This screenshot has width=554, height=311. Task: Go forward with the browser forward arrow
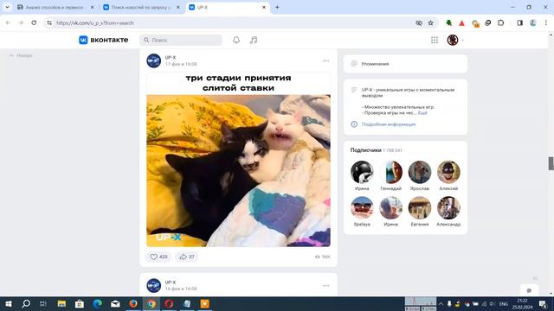pos(21,23)
